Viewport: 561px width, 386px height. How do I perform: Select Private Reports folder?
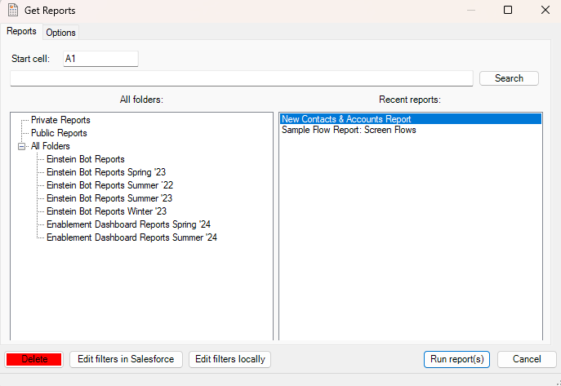[x=60, y=120]
